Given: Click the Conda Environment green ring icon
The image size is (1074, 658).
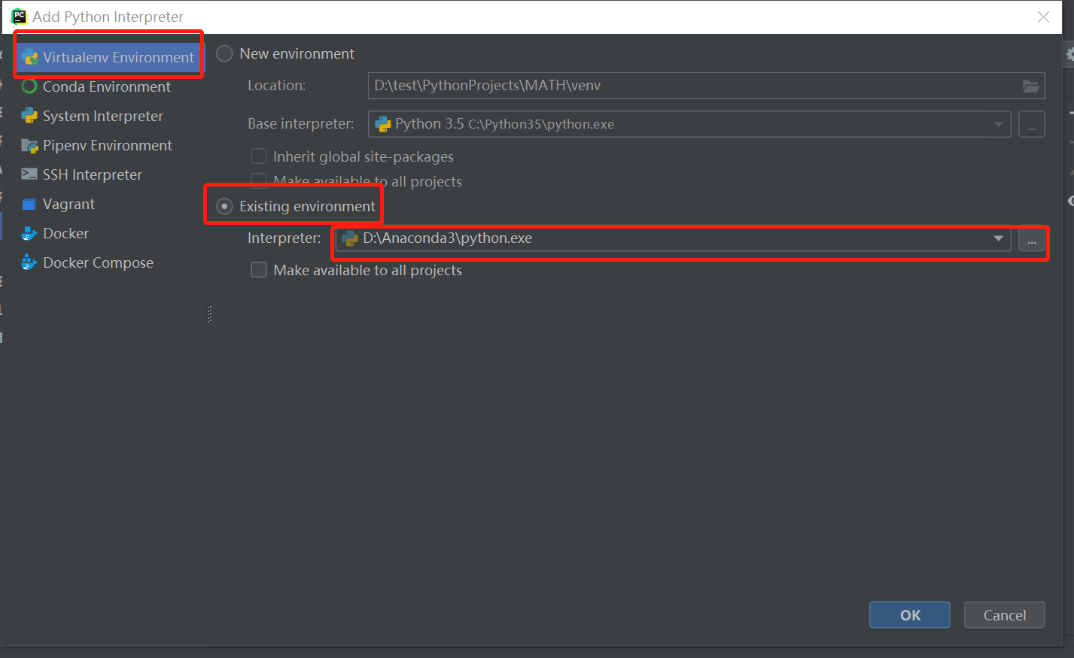Looking at the screenshot, I should pyautogui.click(x=29, y=86).
